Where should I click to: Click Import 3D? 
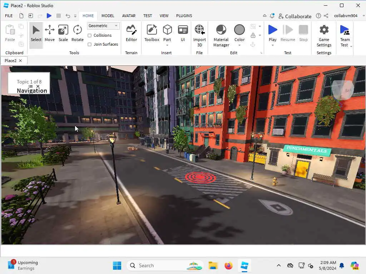coord(199,36)
